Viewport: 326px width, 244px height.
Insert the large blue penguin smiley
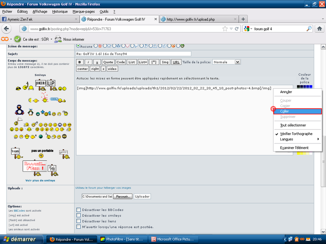pos(19,110)
